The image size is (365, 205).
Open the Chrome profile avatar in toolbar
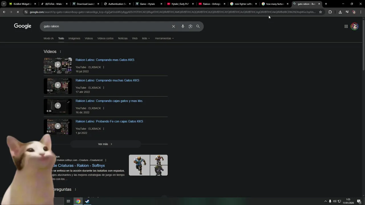click(354, 12)
